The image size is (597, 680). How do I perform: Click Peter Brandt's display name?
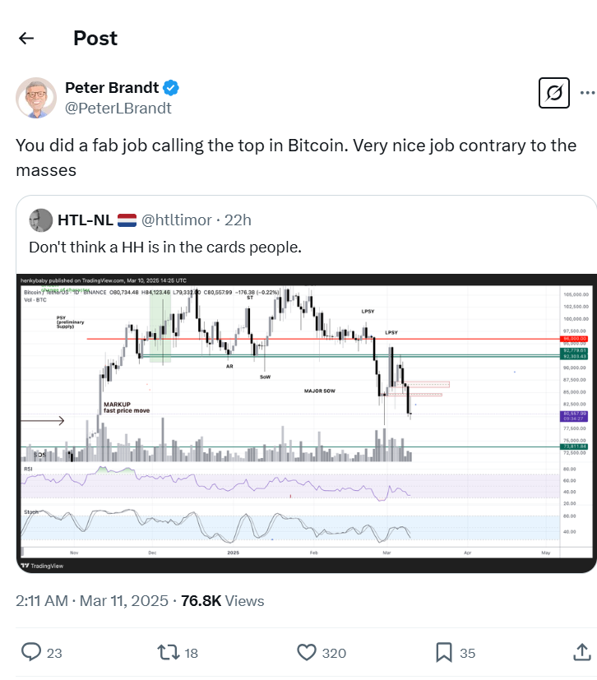[114, 87]
